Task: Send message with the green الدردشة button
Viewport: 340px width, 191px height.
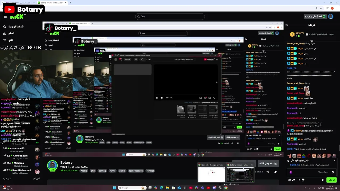Action: [331, 180]
